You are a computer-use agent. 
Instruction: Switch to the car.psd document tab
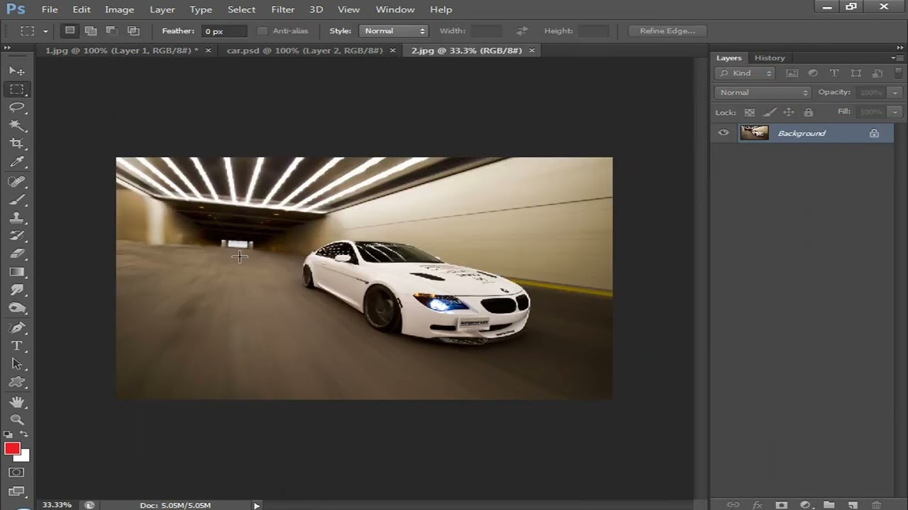click(304, 50)
